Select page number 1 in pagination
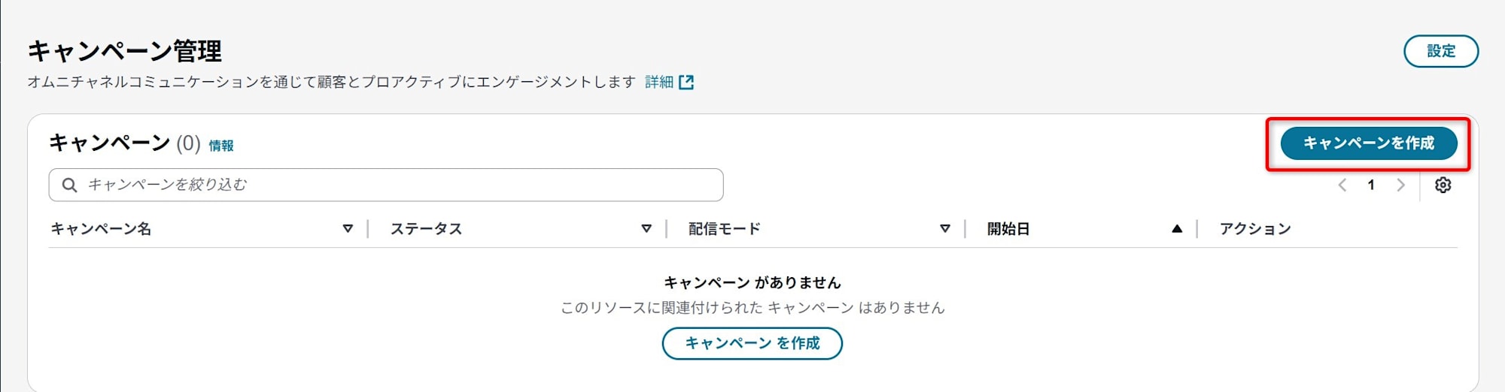Image resolution: width=1505 pixels, height=392 pixels. tap(1371, 185)
